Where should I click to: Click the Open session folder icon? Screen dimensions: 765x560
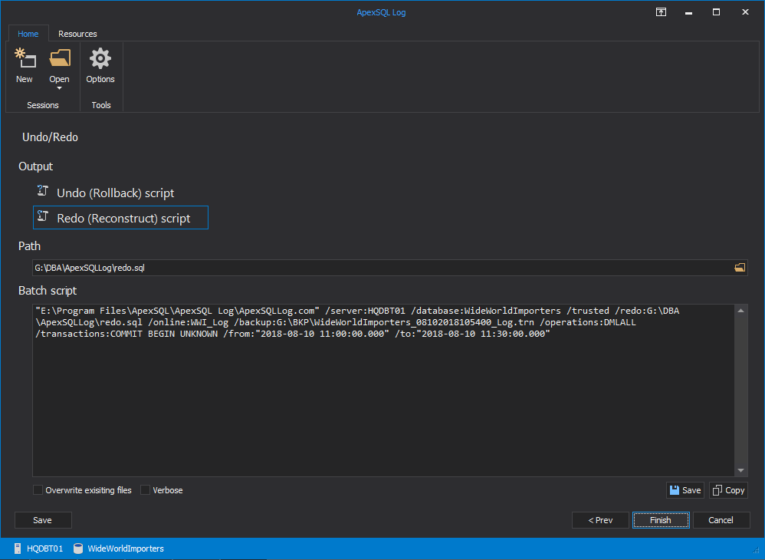point(60,58)
